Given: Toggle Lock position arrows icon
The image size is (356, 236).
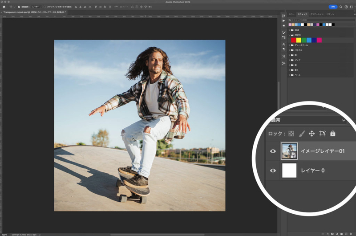Looking at the screenshot, I should coord(312,134).
